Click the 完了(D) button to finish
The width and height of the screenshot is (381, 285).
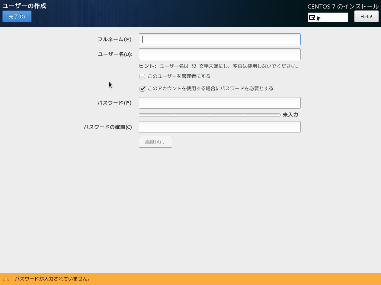click(17, 16)
